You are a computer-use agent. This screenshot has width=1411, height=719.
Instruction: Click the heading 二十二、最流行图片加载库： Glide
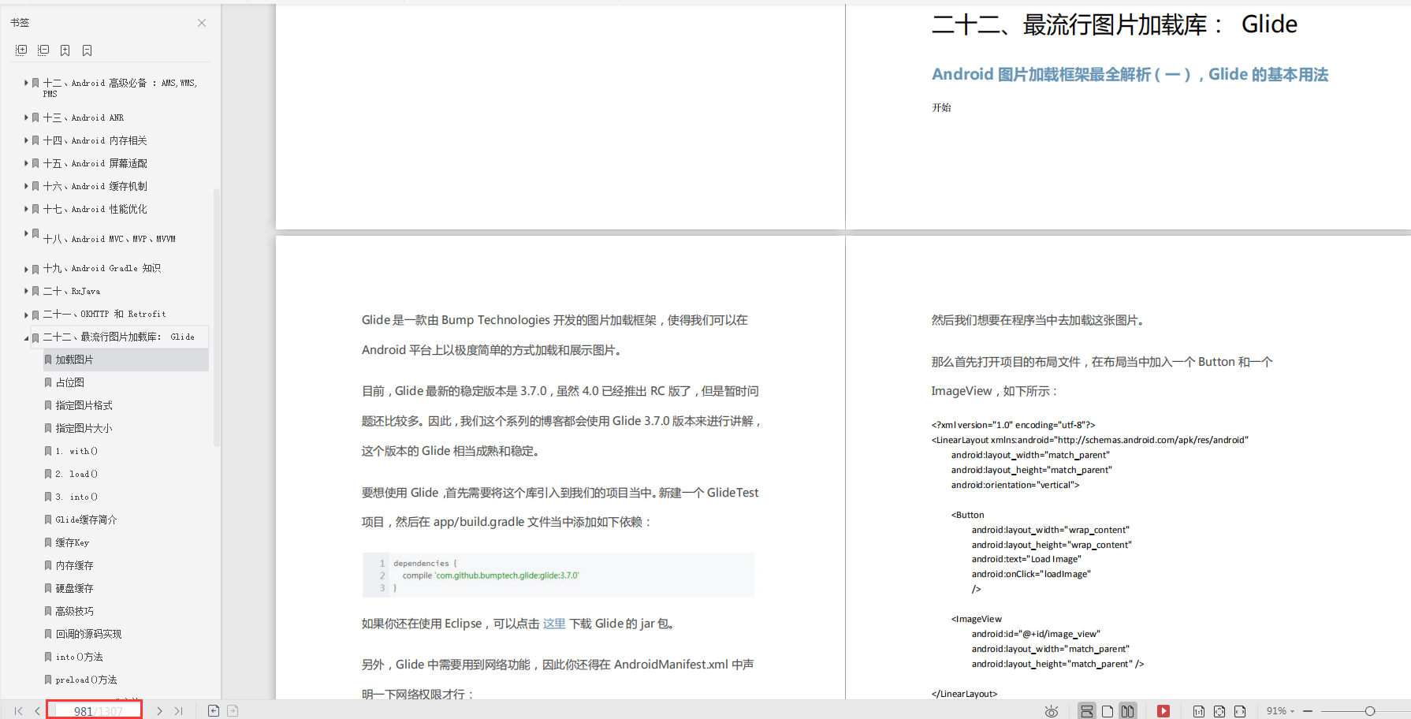click(x=1114, y=25)
